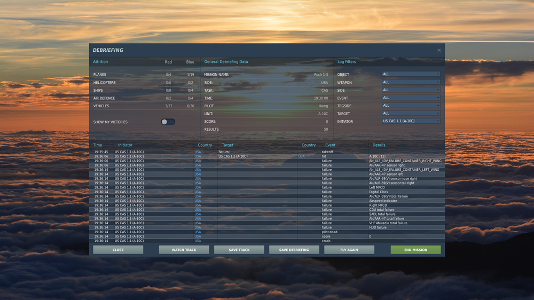This screenshot has height=300, width=534.
Task: Click the SAVE TRACK button
Action: (239, 250)
